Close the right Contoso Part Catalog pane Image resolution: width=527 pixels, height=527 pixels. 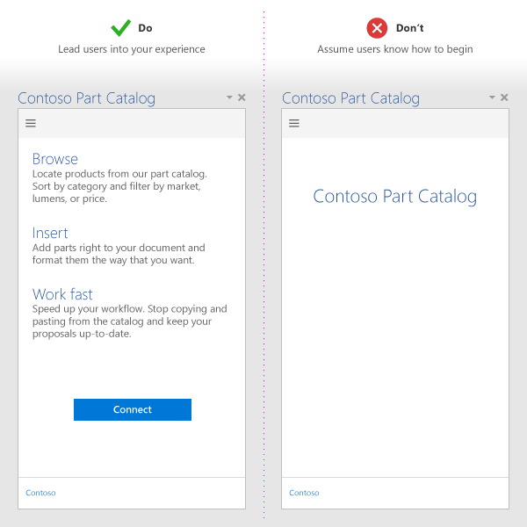[504, 97]
